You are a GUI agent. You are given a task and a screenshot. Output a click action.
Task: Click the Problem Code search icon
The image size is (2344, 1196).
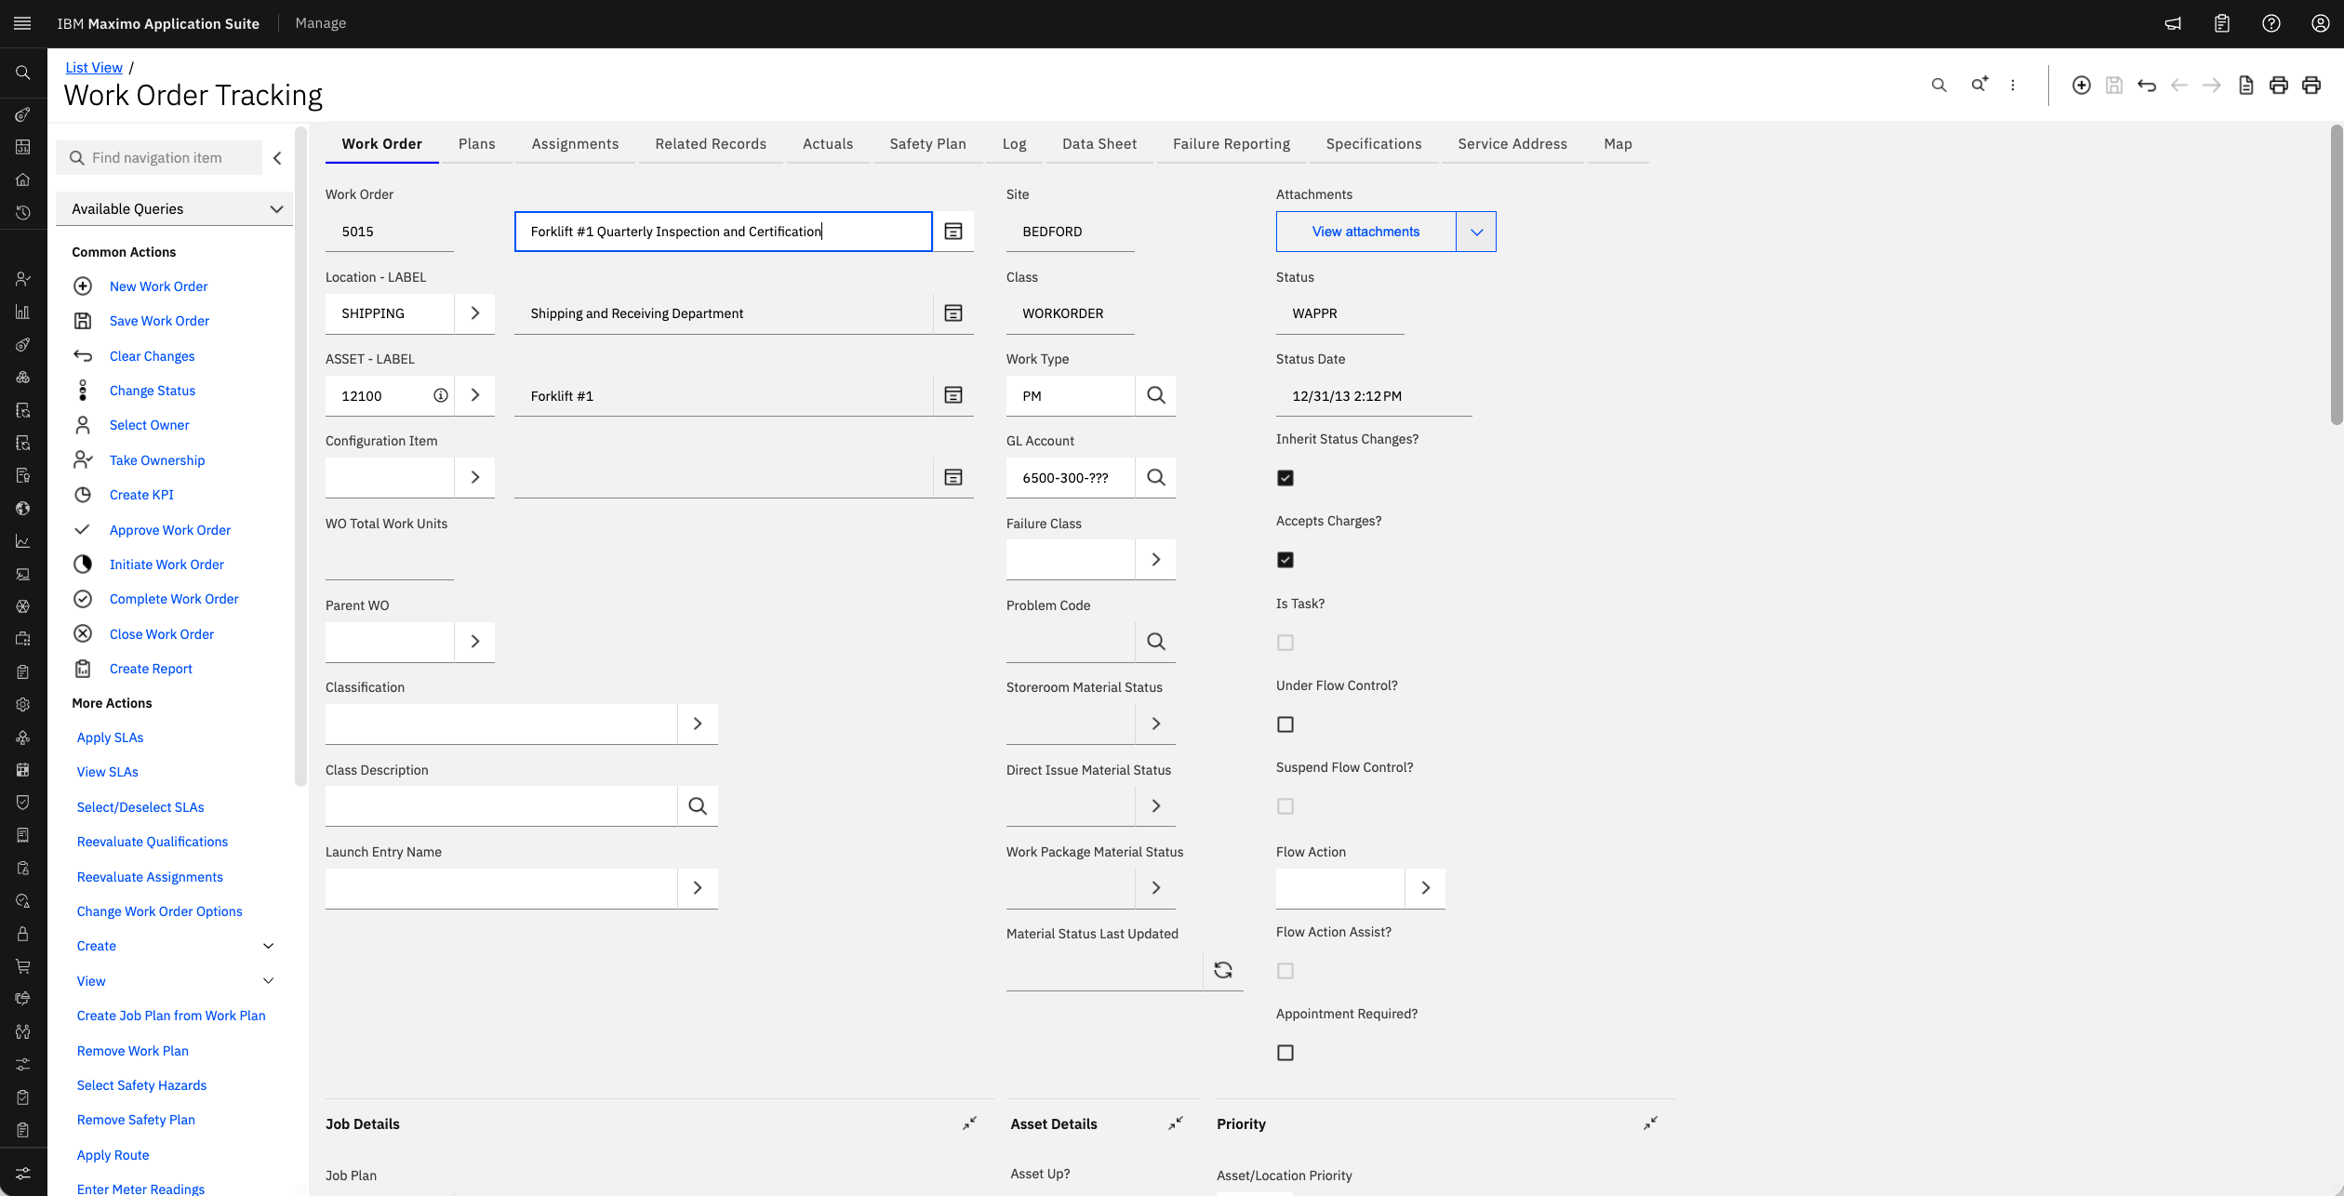(x=1156, y=642)
